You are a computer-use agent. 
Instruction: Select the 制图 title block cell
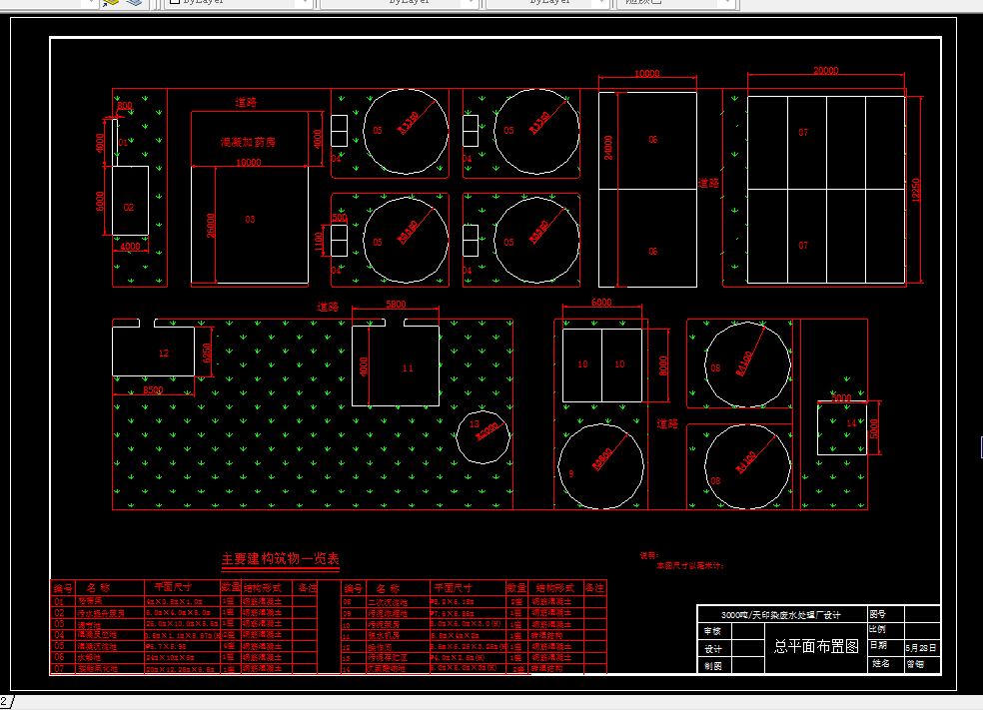click(713, 665)
